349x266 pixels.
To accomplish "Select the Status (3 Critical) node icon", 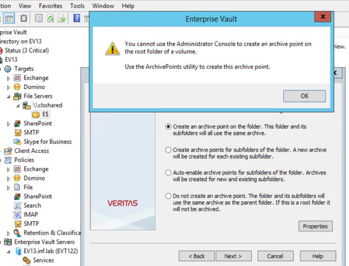I will click(x=1, y=51).
